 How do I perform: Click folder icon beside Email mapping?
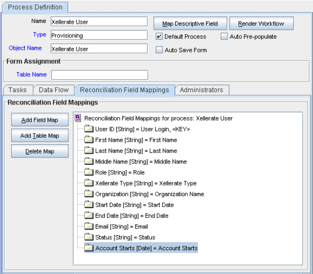pos(89,226)
